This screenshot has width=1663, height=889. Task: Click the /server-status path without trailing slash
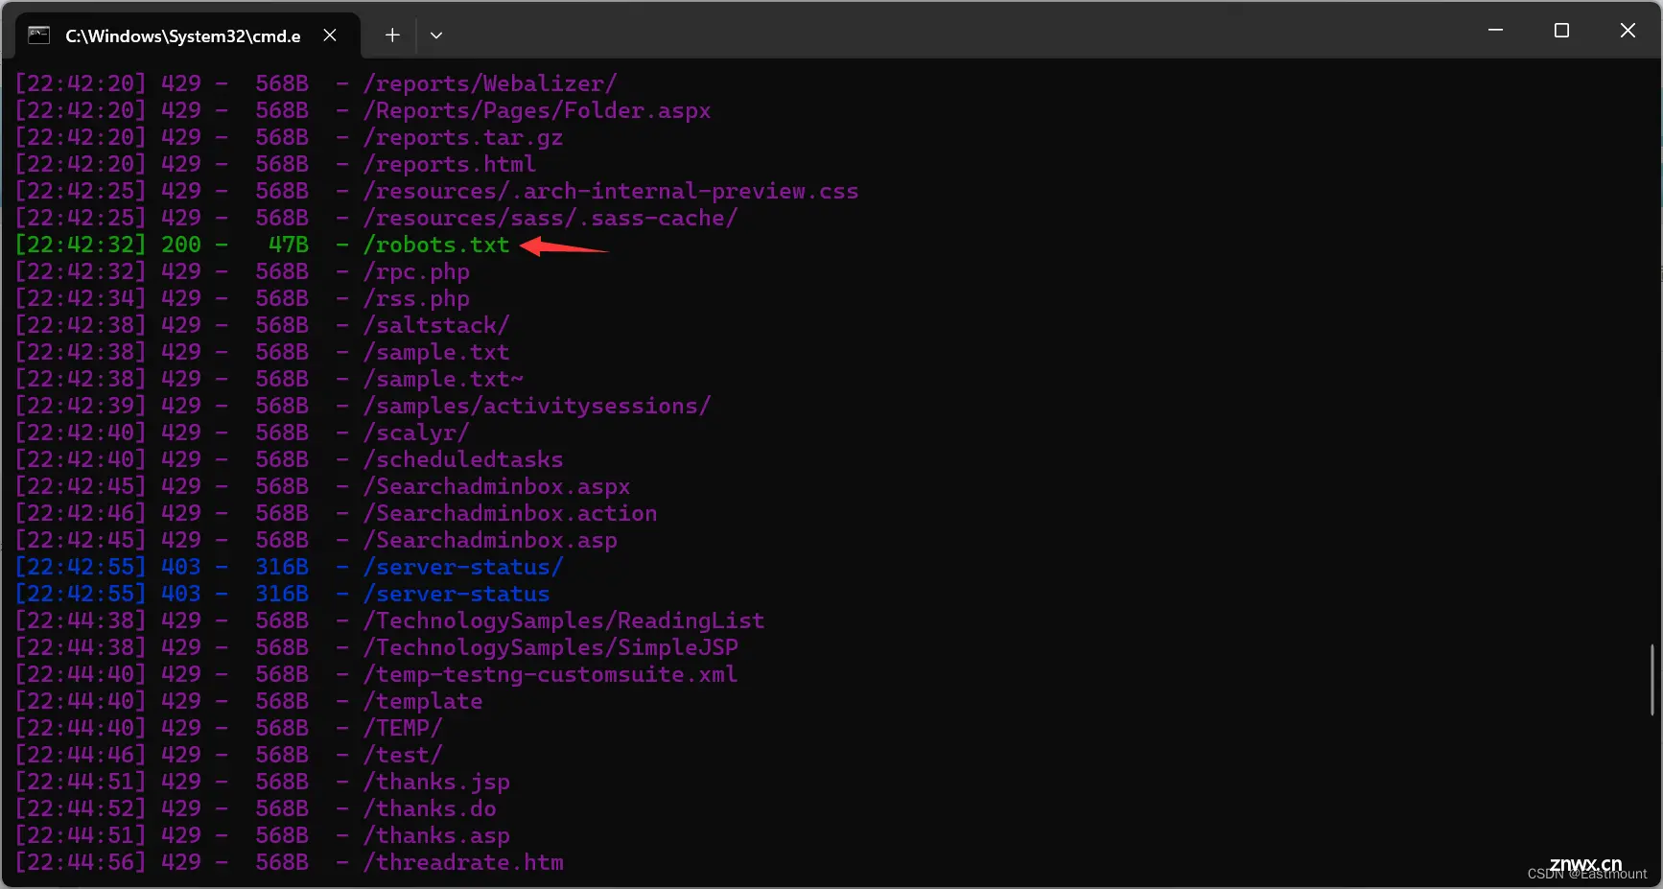(x=457, y=595)
